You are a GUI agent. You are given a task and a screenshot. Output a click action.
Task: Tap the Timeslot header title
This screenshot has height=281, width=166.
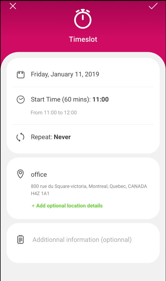point(83,39)
